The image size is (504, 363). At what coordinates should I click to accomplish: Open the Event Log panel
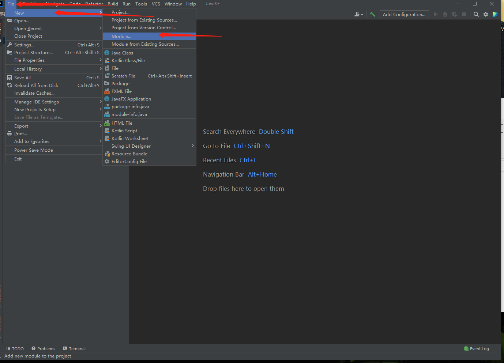(x=476, y=349)
